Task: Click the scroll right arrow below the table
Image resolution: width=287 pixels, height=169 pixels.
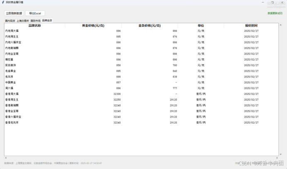Action: click(x=277, y=158)
